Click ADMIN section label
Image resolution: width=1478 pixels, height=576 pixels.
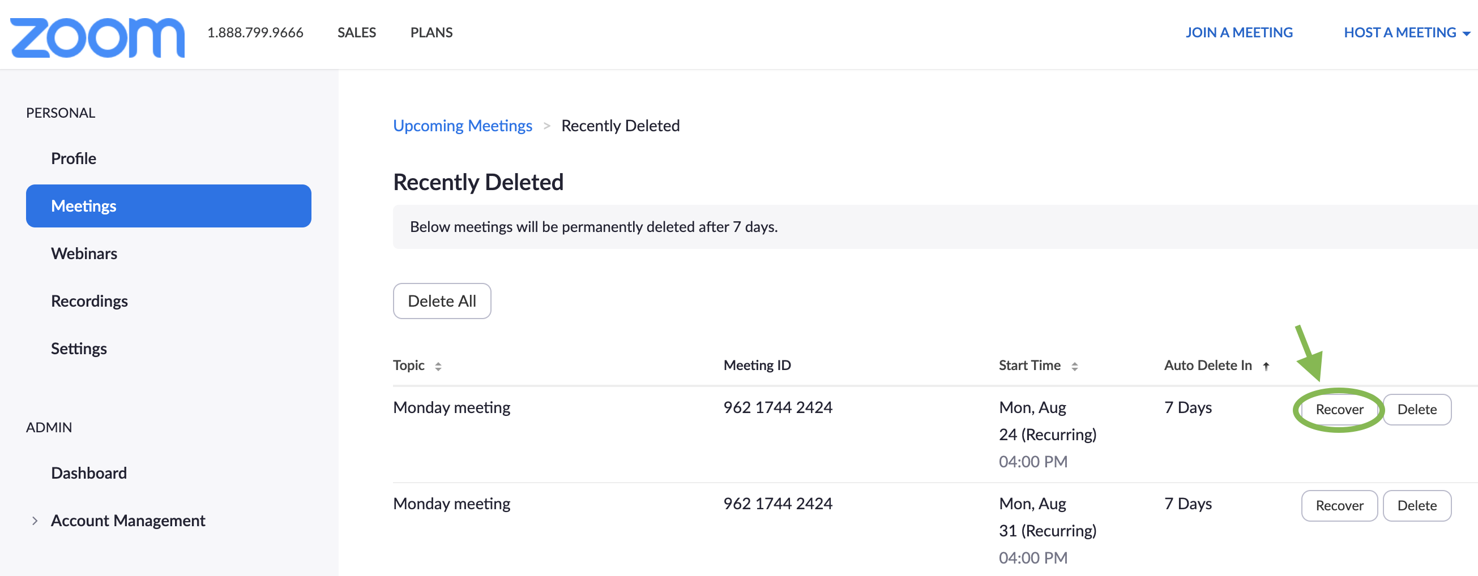point(49,428)
